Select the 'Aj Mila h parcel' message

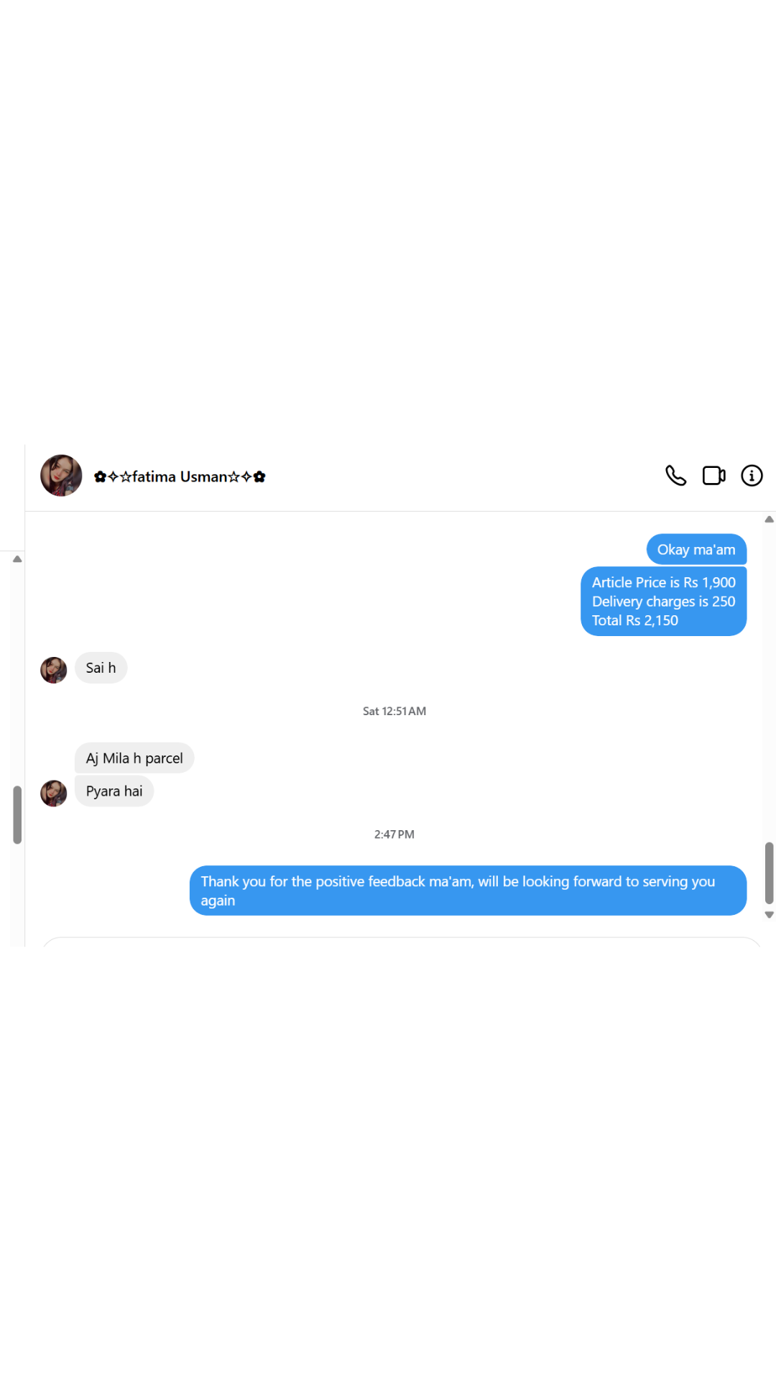(134, 758)
